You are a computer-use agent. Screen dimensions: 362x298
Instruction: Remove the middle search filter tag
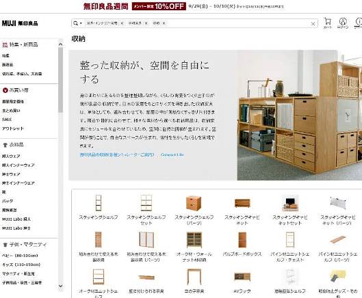(x=146, y=23)
